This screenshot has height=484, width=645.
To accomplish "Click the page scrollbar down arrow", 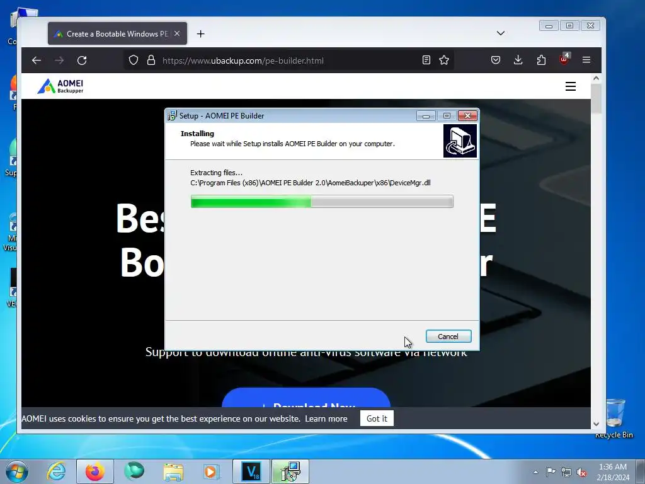I will tap(596, 424).
